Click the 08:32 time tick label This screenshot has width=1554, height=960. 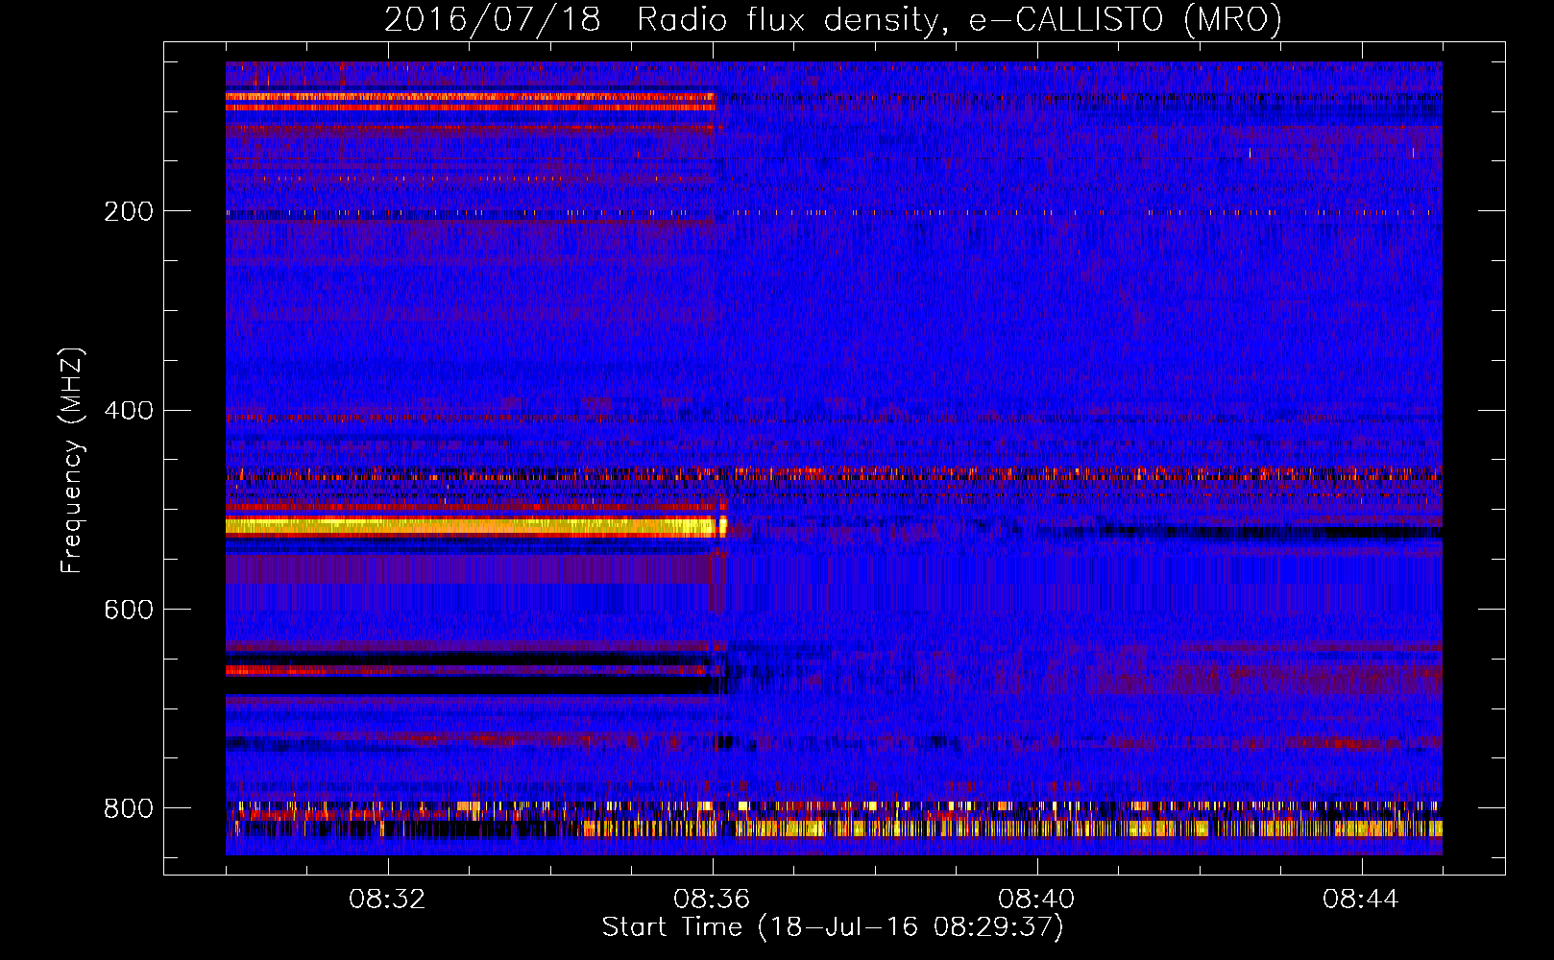click(x=387, y=900)
